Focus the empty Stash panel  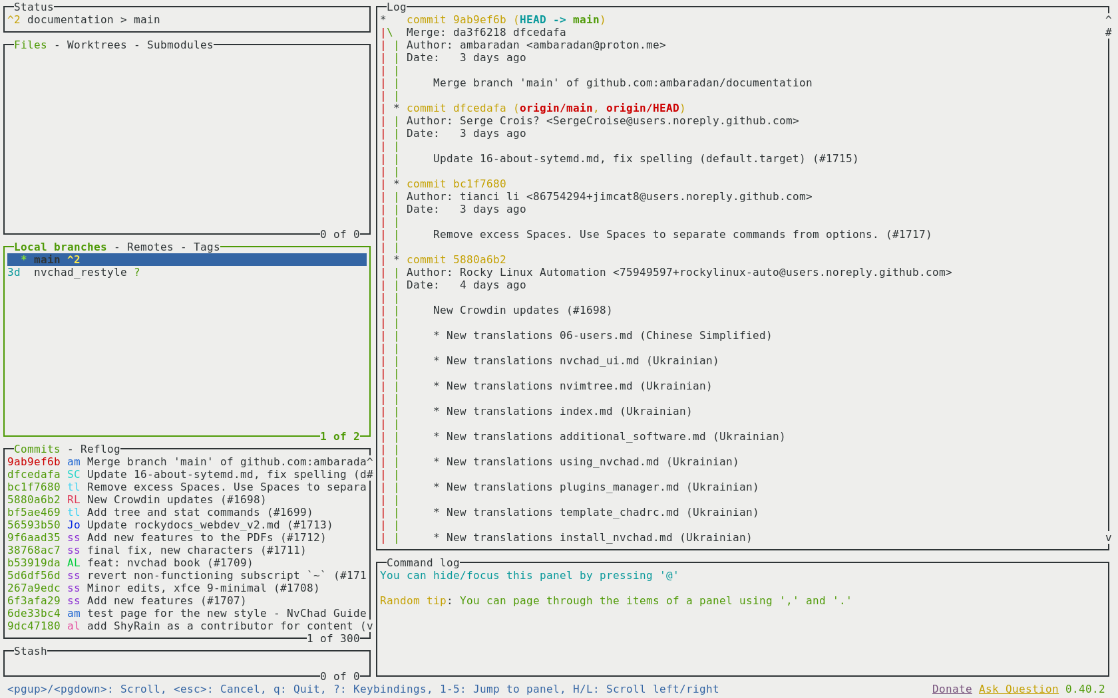coord(186,664)
